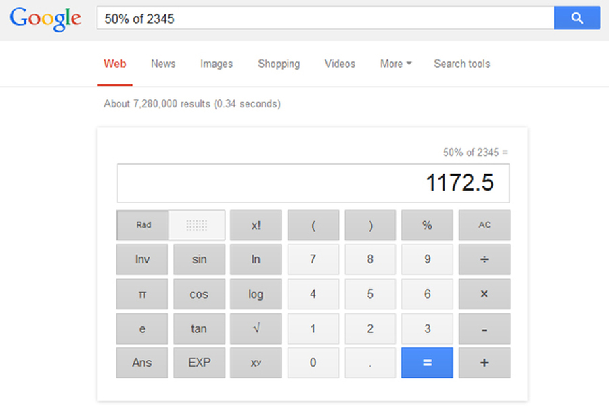Viewport: 609px width, 406px height.
Task: Tap the square root key
Action: point(256,328)
